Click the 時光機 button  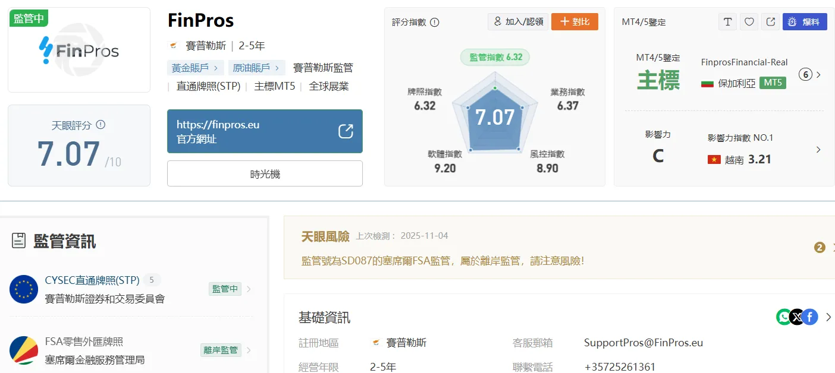pos(265,173)
